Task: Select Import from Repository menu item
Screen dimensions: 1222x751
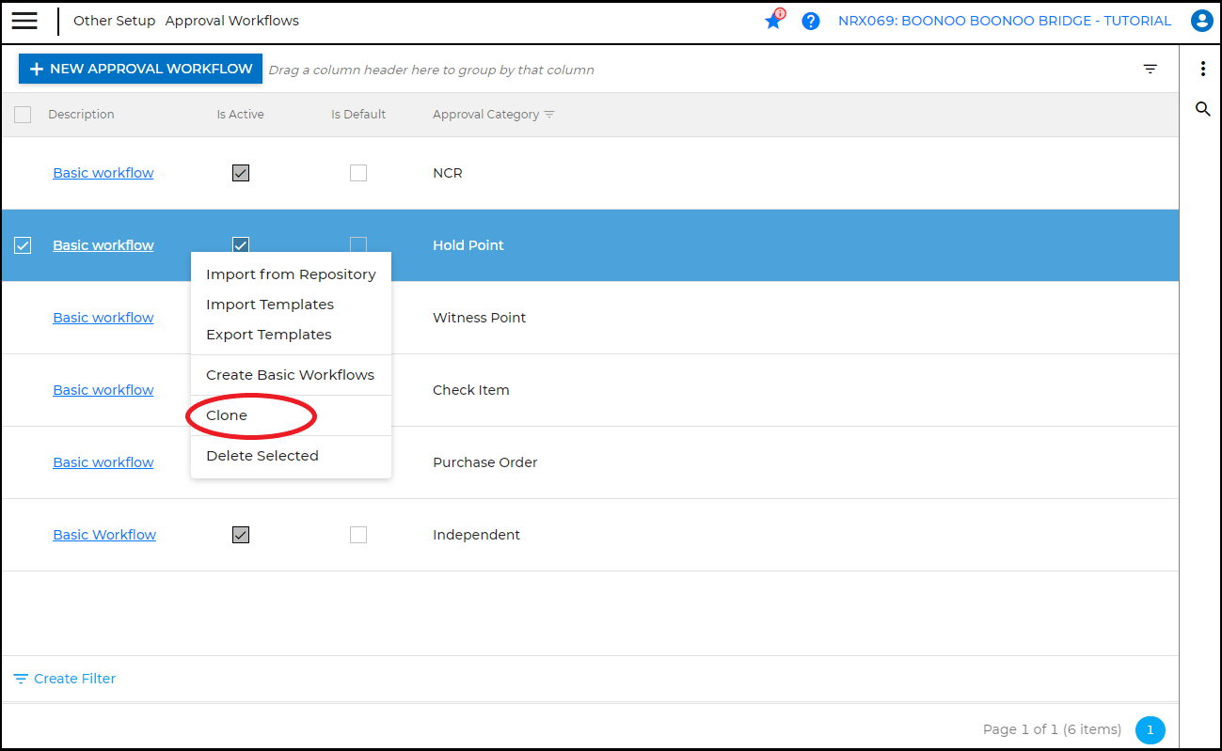Action: [x=291, y=274]
